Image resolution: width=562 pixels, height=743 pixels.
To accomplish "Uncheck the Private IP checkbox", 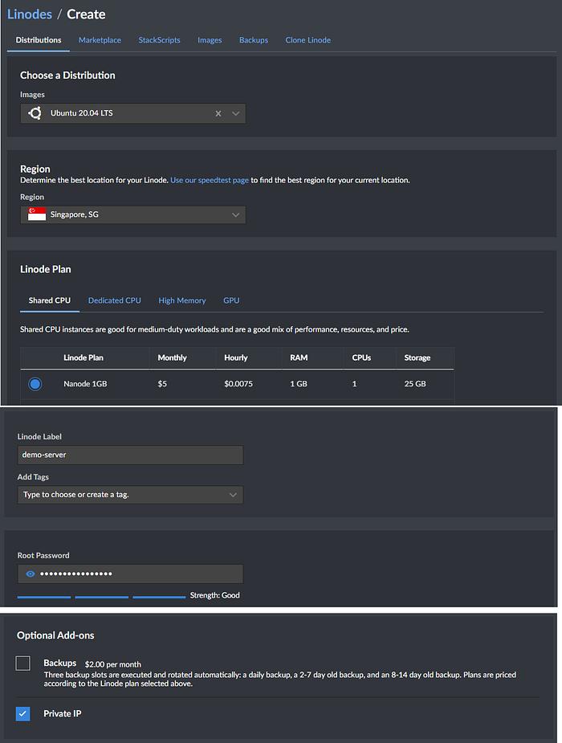I will tap(22, 713).
